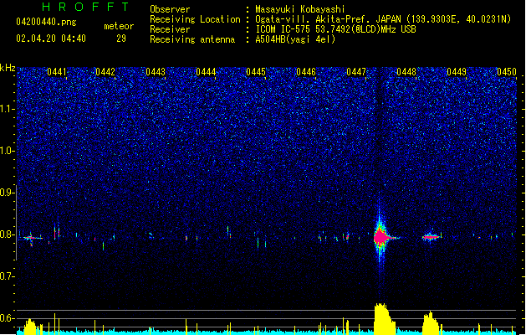The height and width of the screenshot is (335, 526).
Task: Click the 0443 time marker
Action: (156, 72)
